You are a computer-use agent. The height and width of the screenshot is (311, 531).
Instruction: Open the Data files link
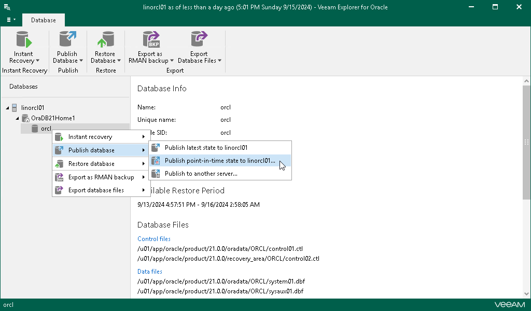point(149,271)
